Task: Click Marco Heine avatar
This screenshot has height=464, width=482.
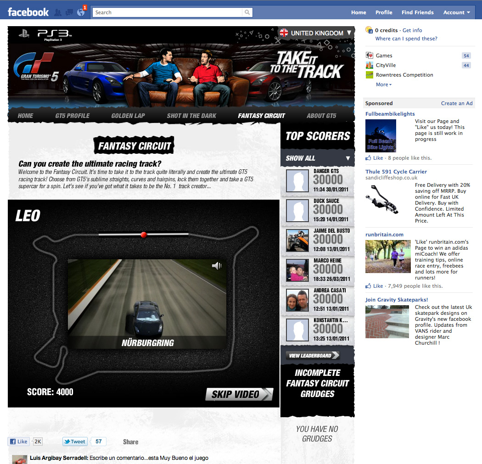Action: 297,270
